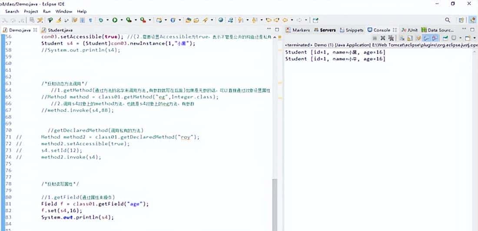Close the Console view tab
478x231 pixels.
click(395, 30)
